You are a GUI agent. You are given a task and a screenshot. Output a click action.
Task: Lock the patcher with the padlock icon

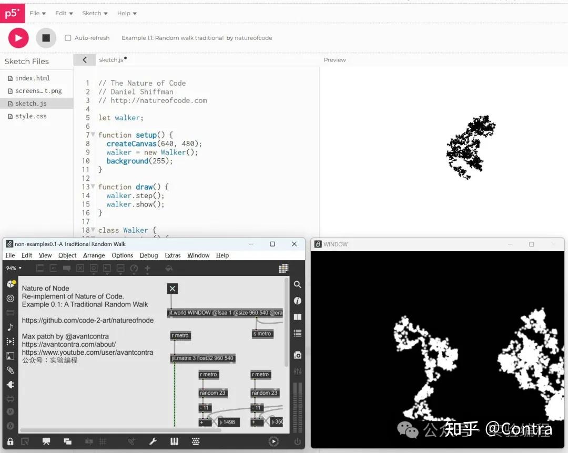click(11, 442)
